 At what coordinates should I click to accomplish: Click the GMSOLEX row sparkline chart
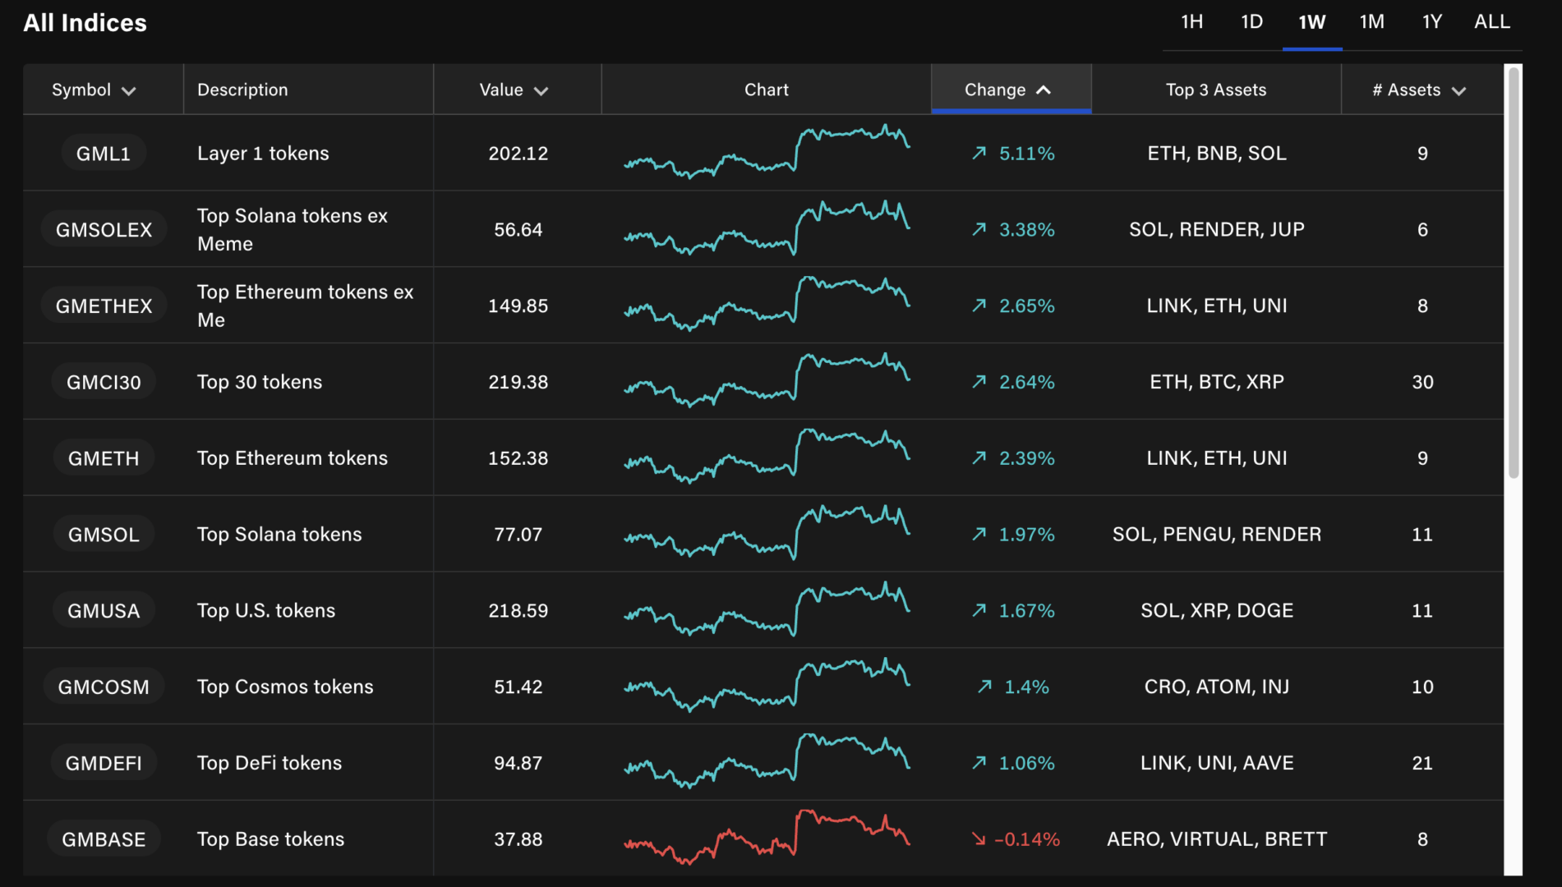pyautogui.click(x=767, y=228)
